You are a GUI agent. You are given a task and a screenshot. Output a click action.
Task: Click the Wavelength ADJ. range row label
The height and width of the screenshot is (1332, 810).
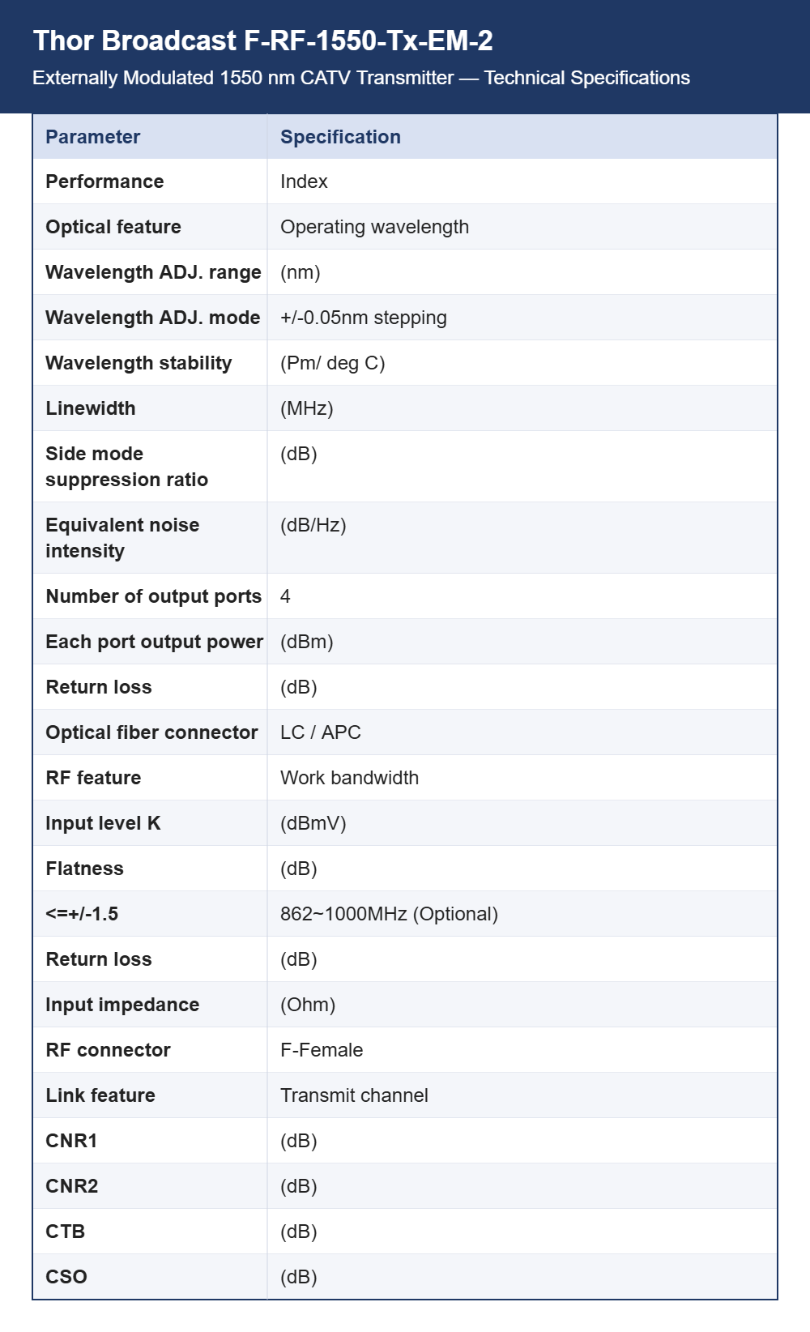pos(153,272)
